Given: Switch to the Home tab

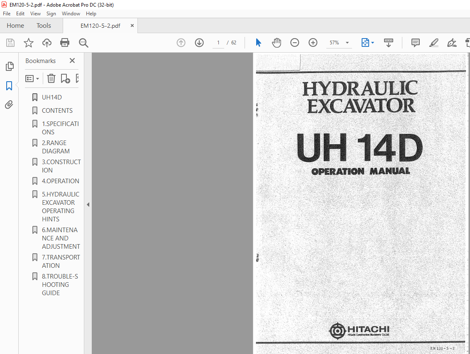Looking at the screenshot, I should tap(15, 26).
